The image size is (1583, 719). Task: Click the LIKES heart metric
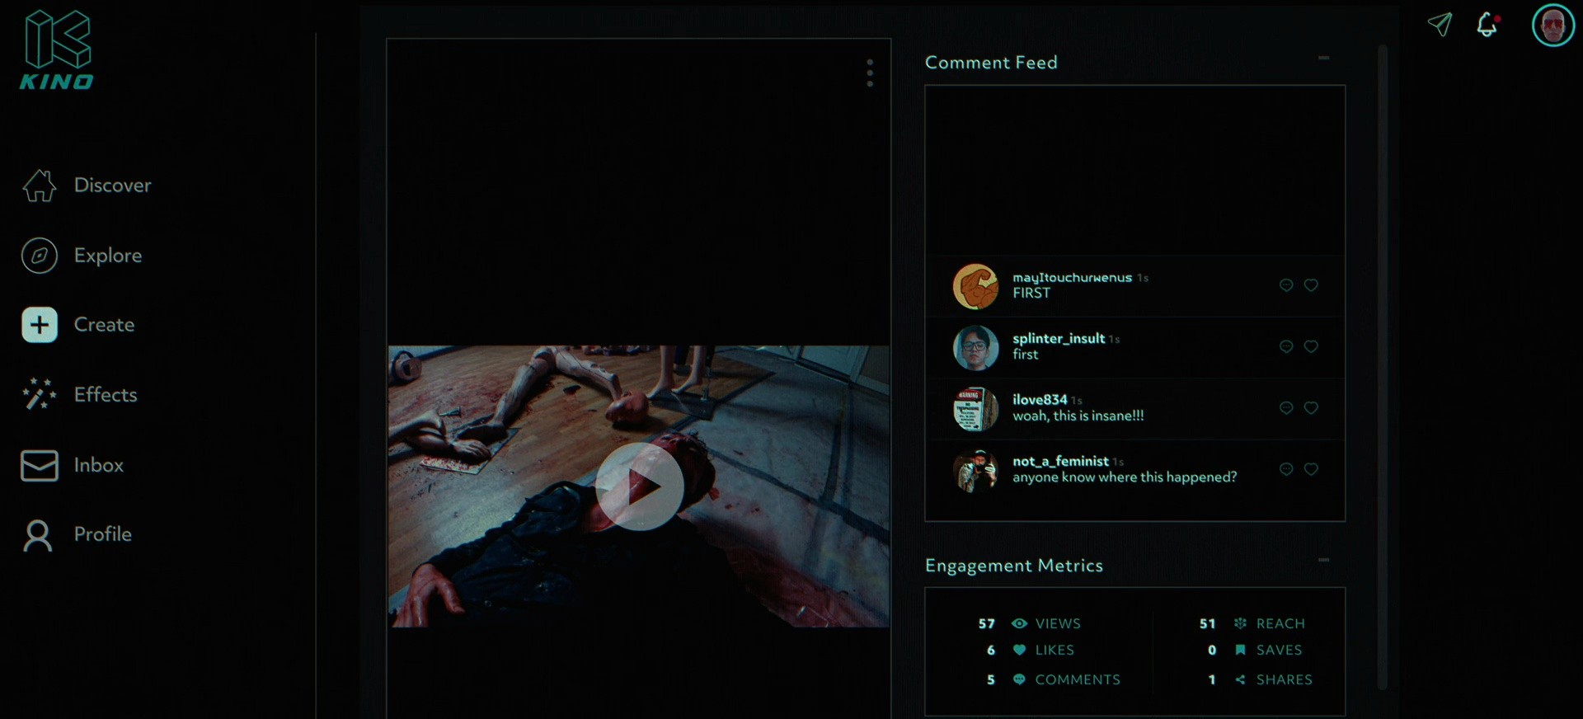pyautogui.click(x=1031, y=651)
